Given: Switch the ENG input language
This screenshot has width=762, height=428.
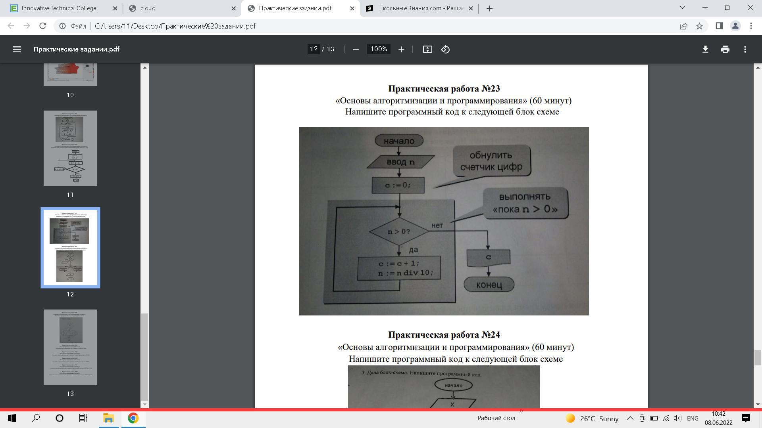Looking at the screenshot, I should 693,418.
